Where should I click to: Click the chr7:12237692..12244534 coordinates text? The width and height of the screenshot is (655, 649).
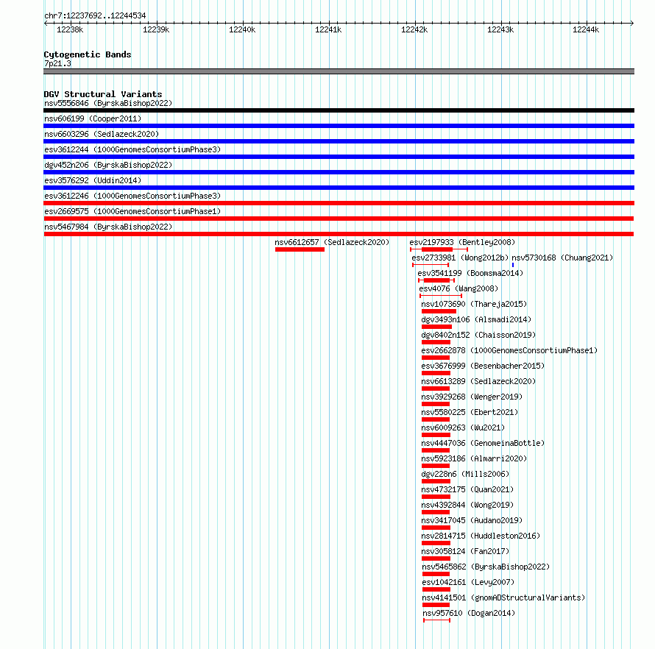coord(95,15)
